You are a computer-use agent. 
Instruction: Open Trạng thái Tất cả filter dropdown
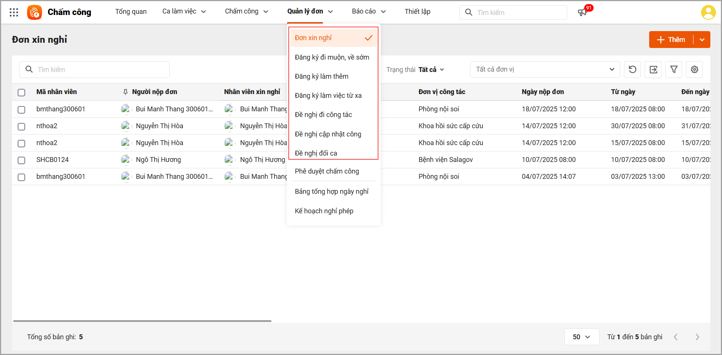click(x=431, y=70)
